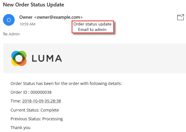Click the To: label
The width and height of the screenshot is (186, 132).
[x=5, y=34]
